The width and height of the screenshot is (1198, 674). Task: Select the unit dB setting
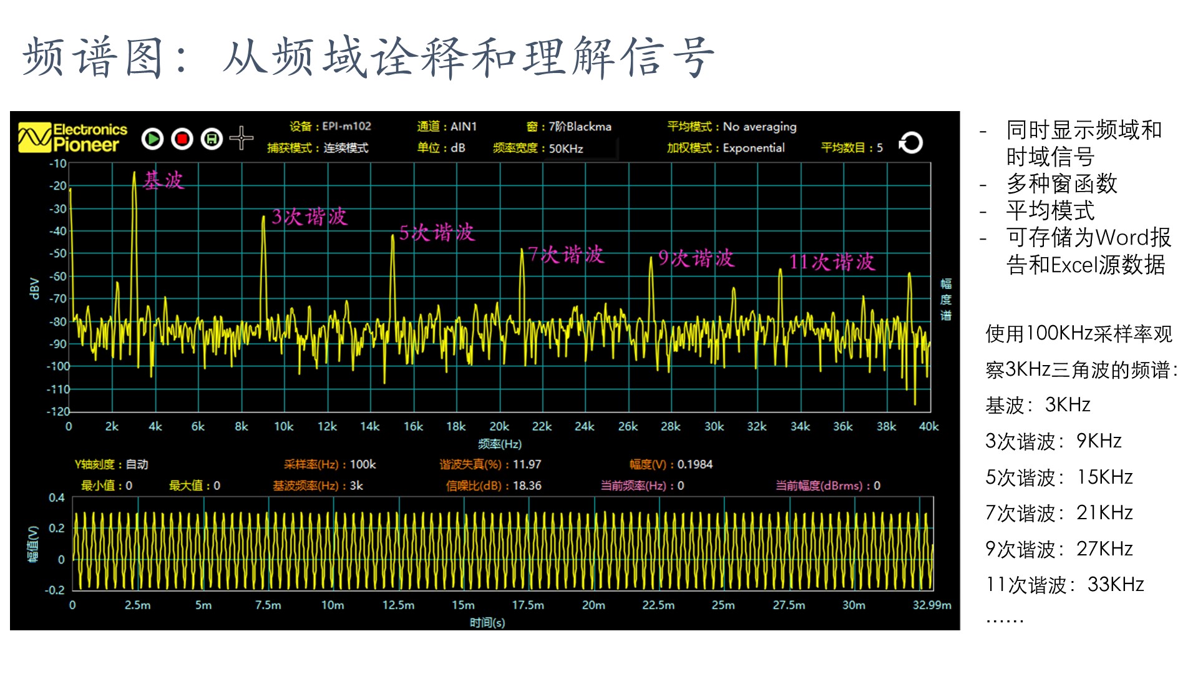pos(458,148)
